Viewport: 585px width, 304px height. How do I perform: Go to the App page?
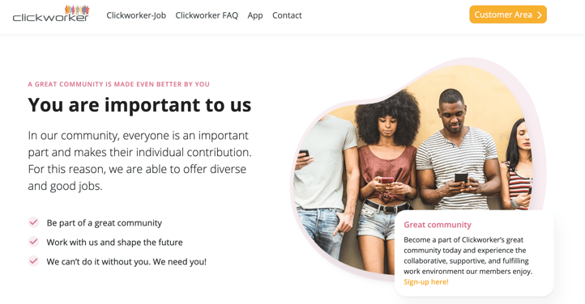click(x=255, y=15)
